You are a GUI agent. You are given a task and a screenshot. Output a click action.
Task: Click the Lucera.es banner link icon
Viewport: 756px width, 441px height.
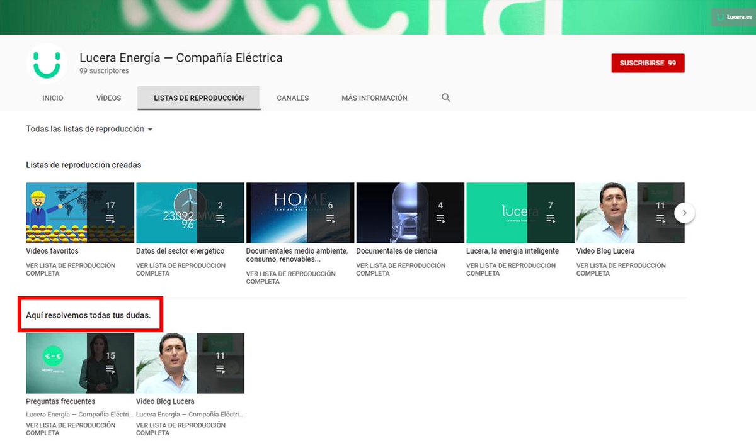pos(733,17)
